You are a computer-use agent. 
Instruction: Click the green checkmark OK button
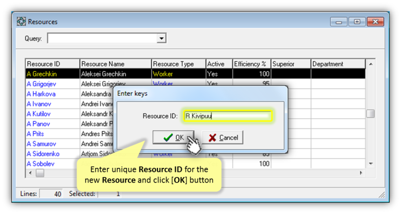[x=174, y=137]
